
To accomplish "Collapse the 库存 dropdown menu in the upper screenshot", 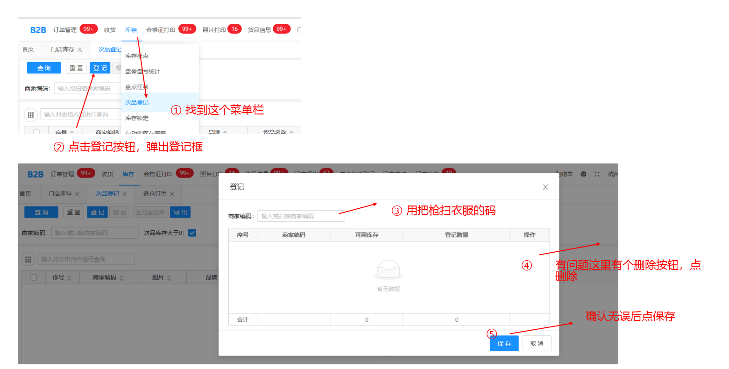I will 131,30.
